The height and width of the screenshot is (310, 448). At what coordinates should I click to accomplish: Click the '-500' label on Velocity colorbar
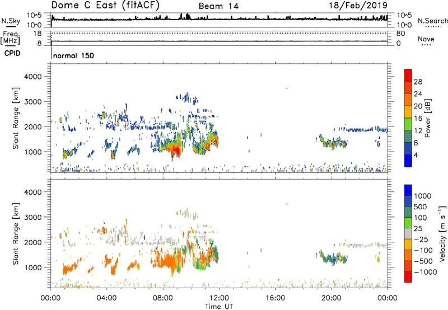coord(423,261)
